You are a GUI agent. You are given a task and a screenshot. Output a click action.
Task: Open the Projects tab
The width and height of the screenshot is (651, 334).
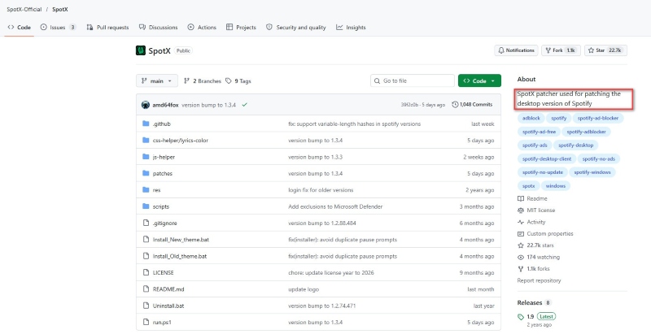[x=241, y=28]
